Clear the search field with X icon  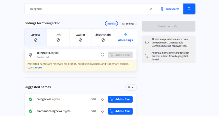[x=151, y=9]
